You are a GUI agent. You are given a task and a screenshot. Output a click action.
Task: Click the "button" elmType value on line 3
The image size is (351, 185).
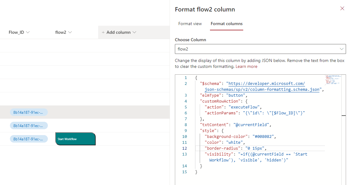pos(235,95)
